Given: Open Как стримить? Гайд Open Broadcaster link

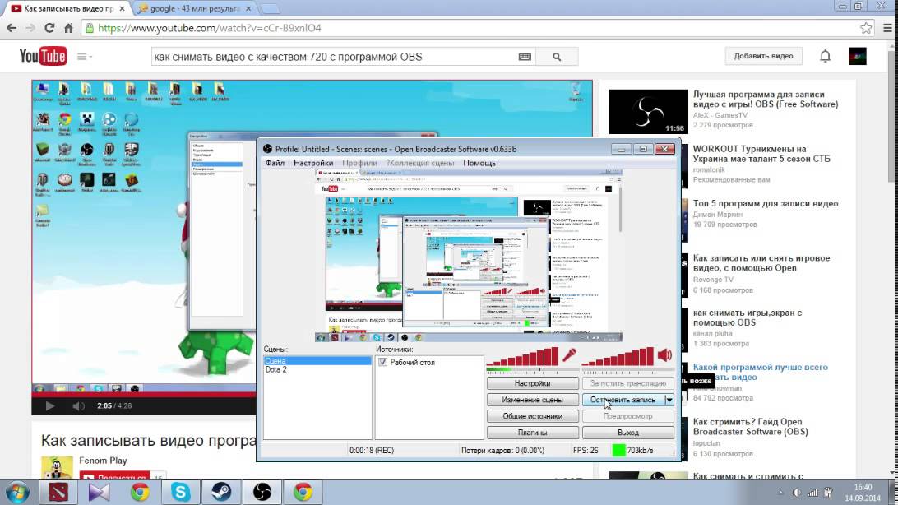Looking at the screenshot, I should click(750, 427).
